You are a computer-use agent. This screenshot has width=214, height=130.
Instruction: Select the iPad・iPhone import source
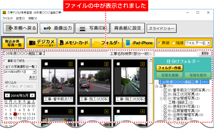tap(139, 43)
